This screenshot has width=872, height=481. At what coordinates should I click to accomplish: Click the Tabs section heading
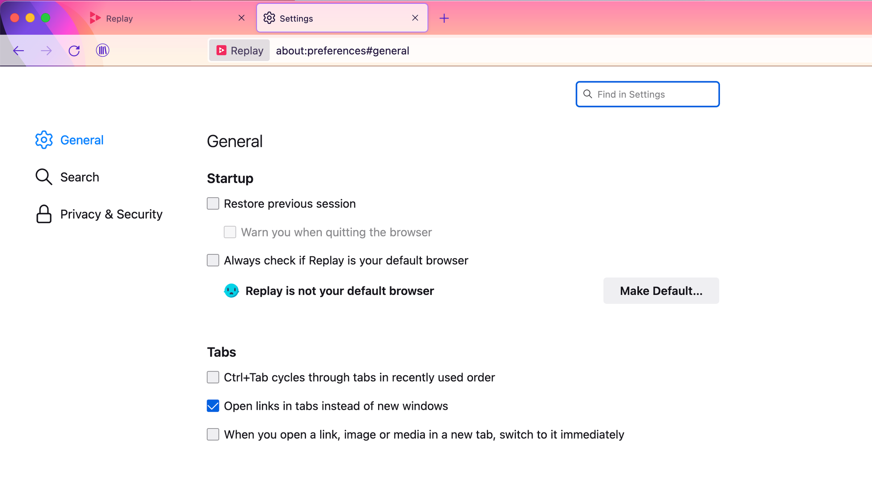(221, 352)
